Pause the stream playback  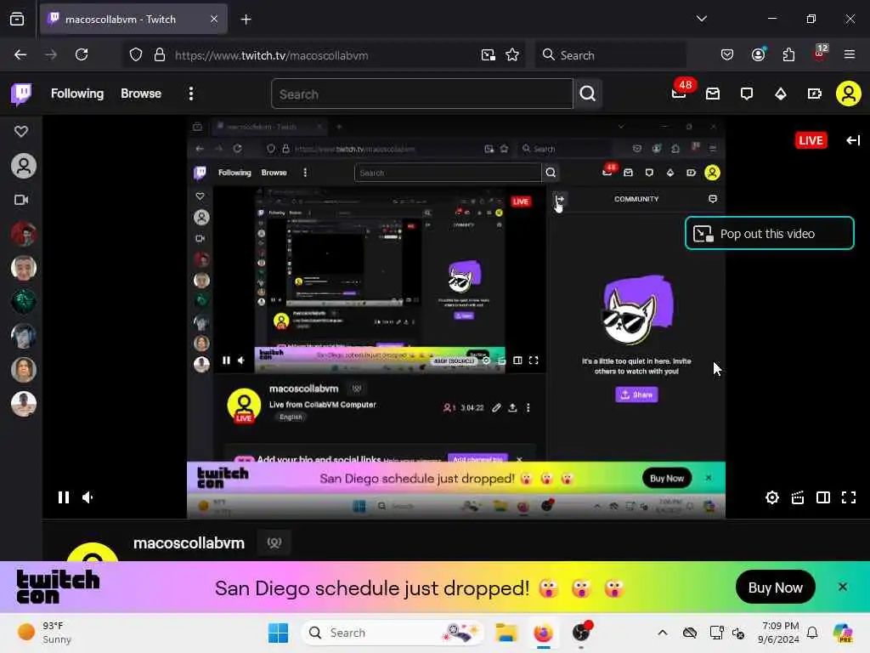tap(64, 497)
